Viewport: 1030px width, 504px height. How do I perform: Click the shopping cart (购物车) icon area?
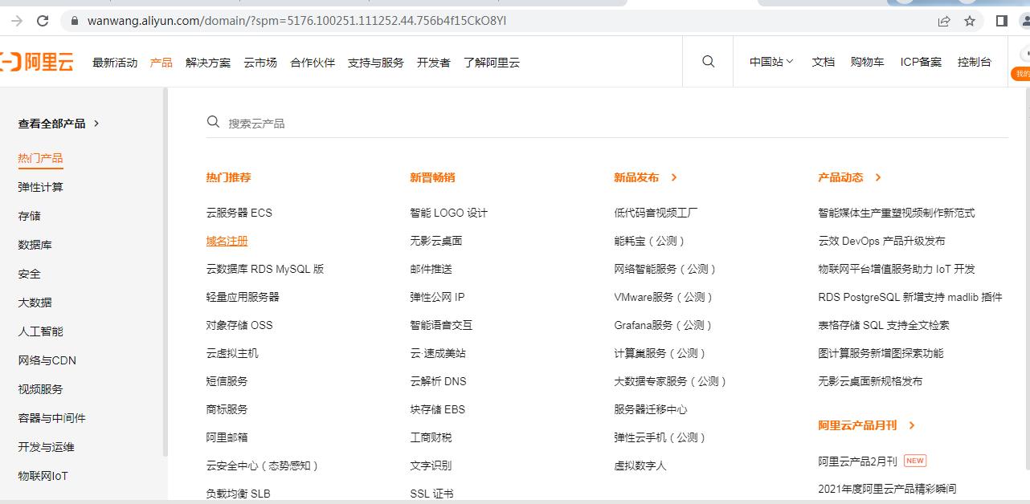point(867,62)
